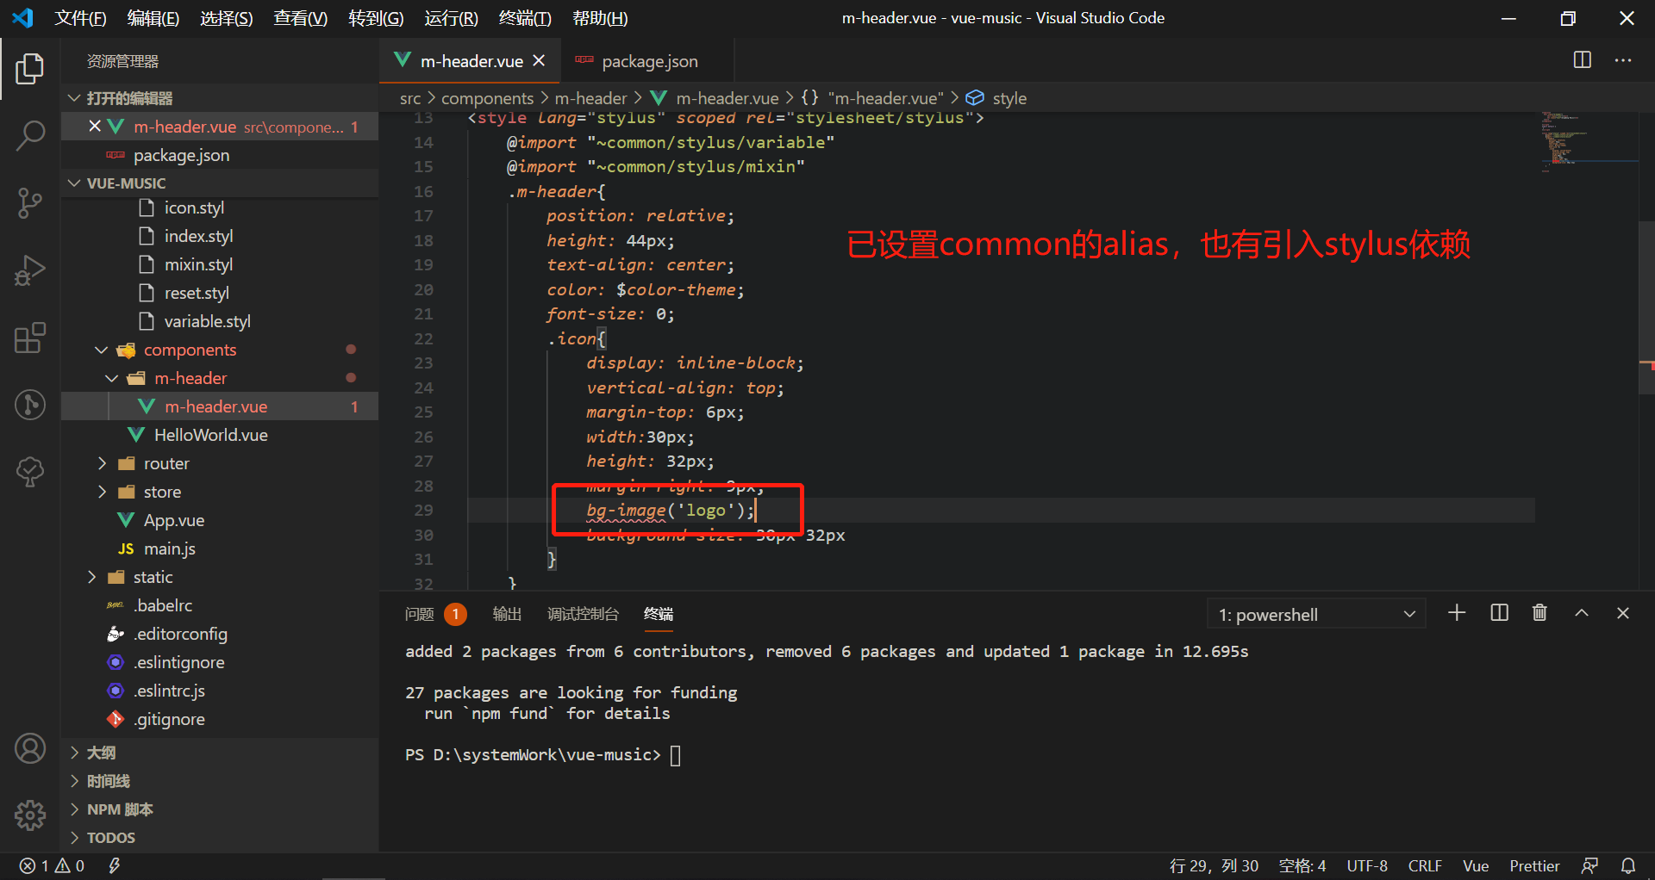This screenshot has width=1655, height=880.
Task: Open the Manage gear icon
Action: (x=30, y=815)
